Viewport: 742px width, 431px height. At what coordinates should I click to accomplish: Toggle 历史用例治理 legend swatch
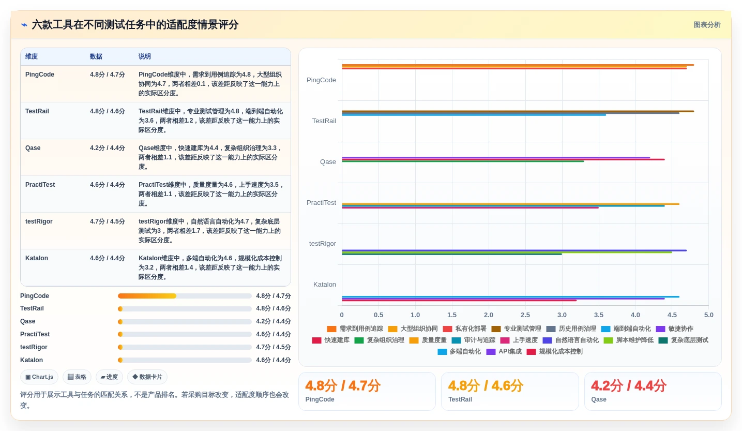(x=551, y=329)
